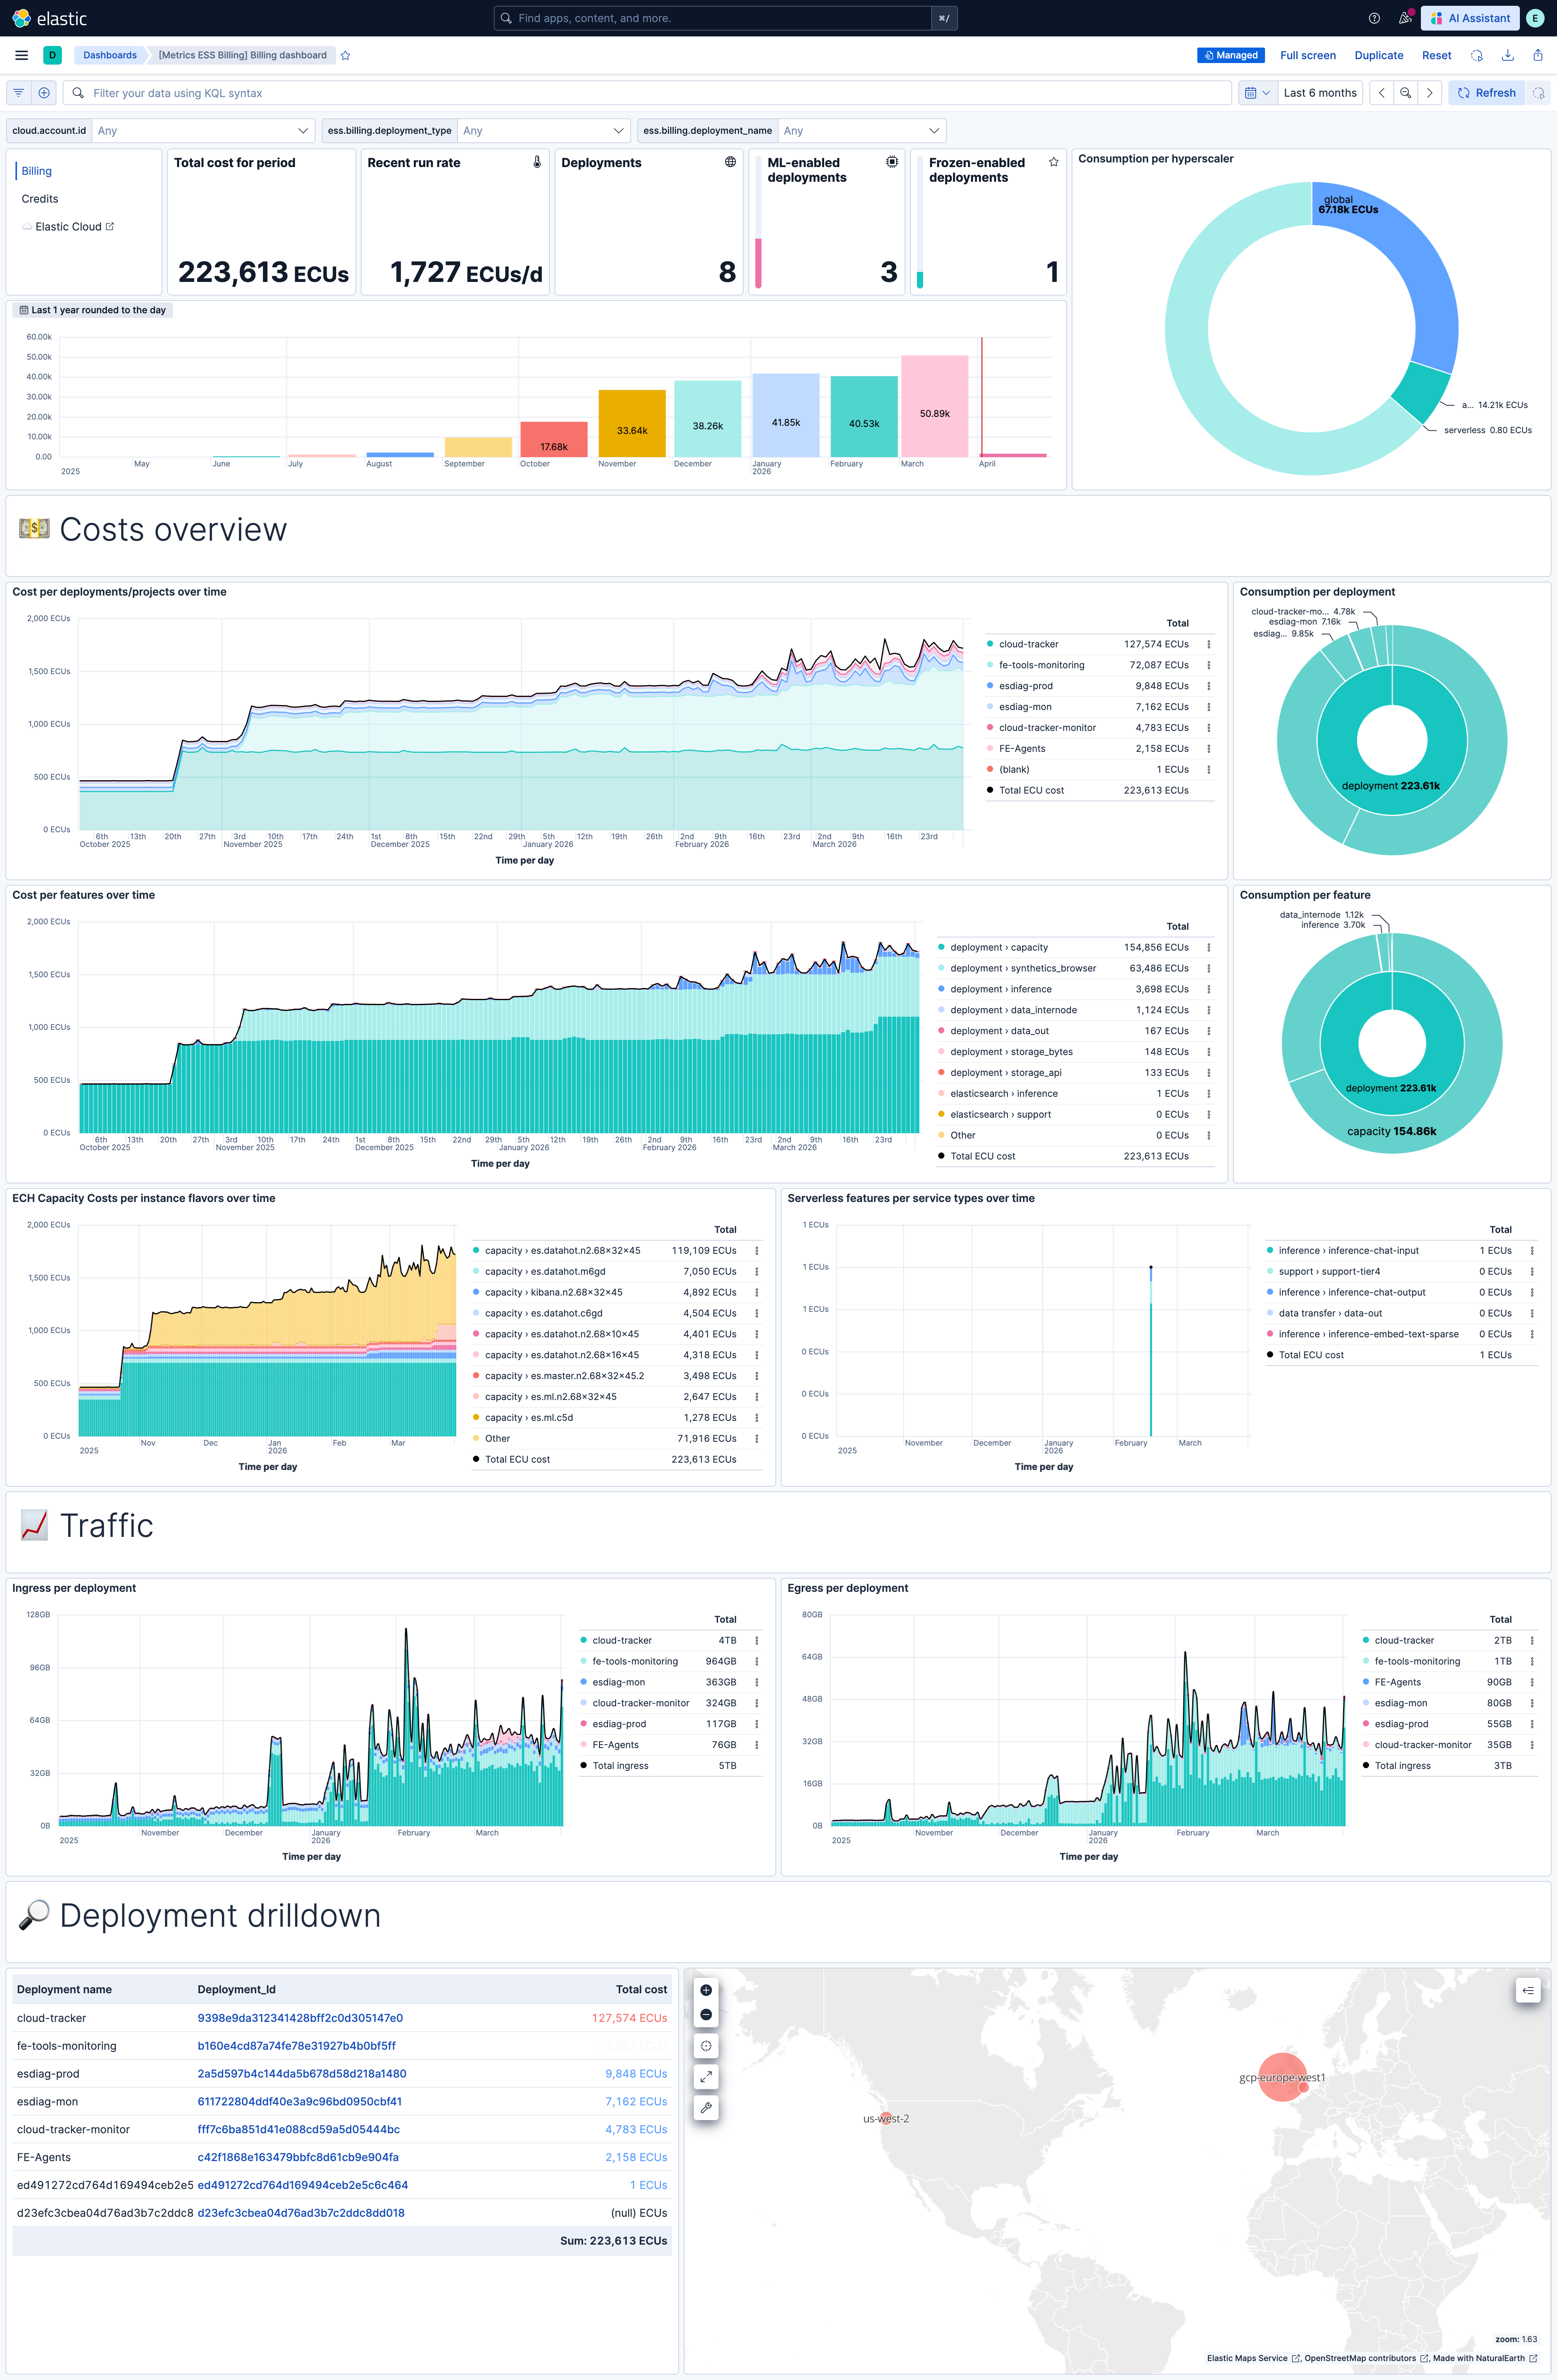Open options for deployment capacity legend item
This screenshot has height=2380, width=1557.
pyautogui.click(x=1208, y=947)
